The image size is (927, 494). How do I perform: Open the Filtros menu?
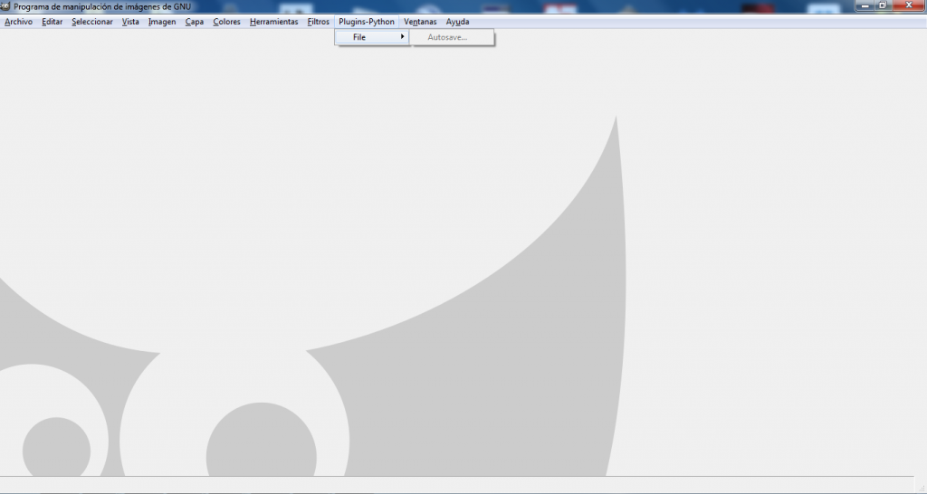(x=318, y=22)
